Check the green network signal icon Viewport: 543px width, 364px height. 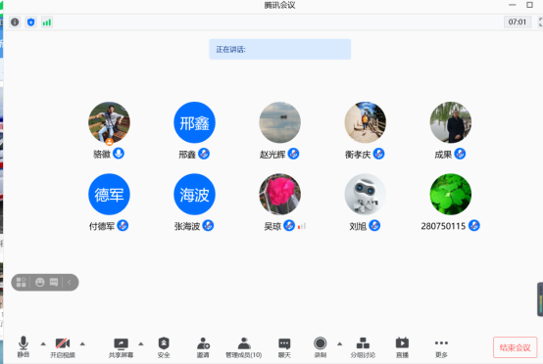click(x=47, y=23)
